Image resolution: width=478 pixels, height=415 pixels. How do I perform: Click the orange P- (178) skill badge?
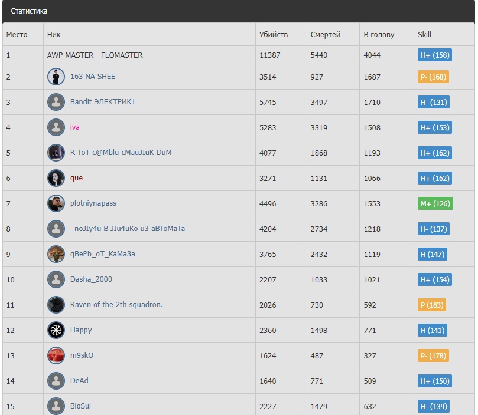[x=433, y=355]
